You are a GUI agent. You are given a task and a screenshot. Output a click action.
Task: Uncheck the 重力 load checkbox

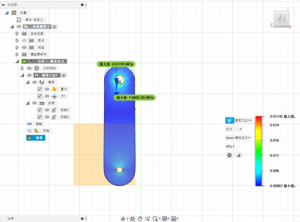coord(40,89)
